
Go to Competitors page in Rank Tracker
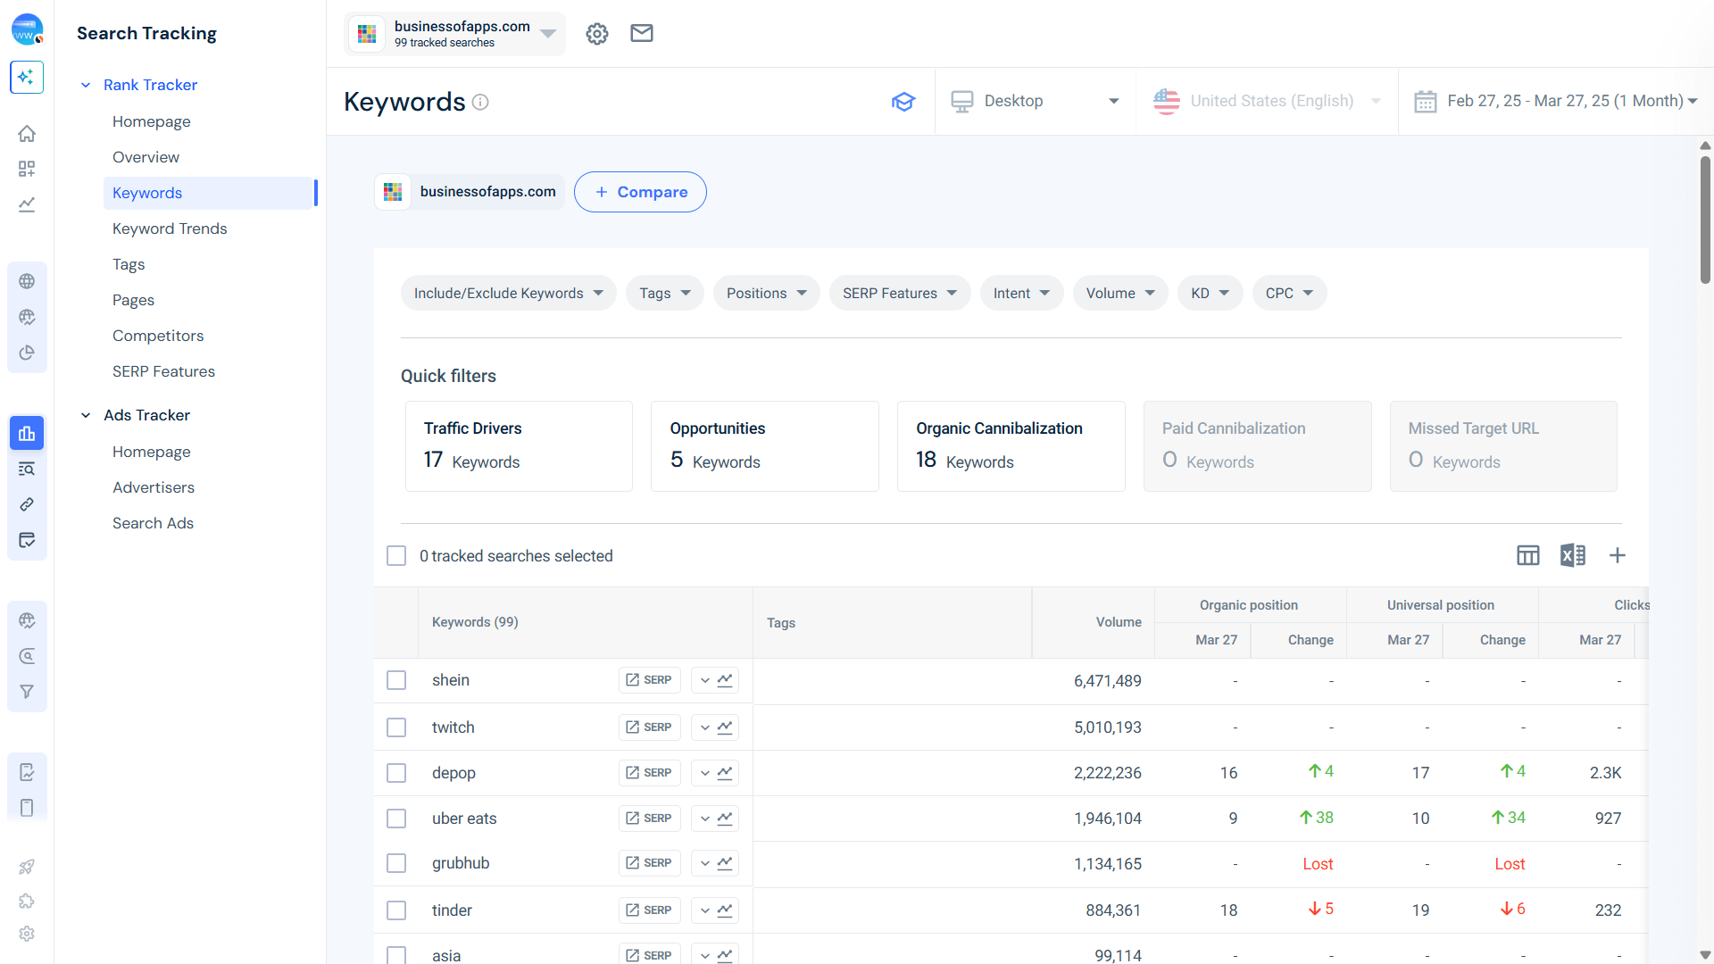pyautogui.click(x=158, y=336)
